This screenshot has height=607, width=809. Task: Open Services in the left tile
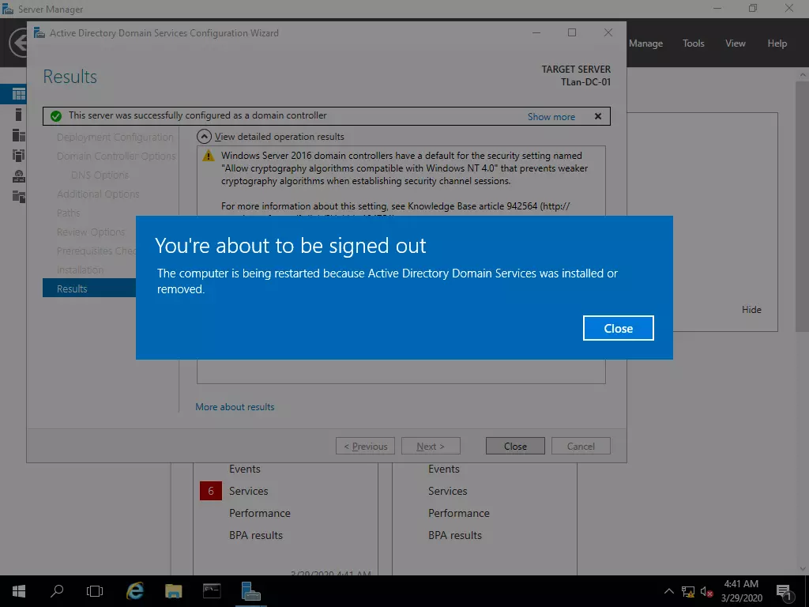click(x=249, y=491)
